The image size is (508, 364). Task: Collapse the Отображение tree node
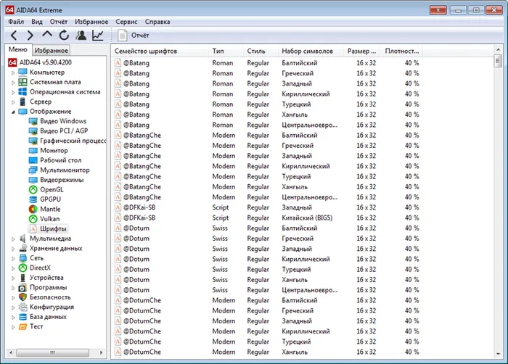13,112
